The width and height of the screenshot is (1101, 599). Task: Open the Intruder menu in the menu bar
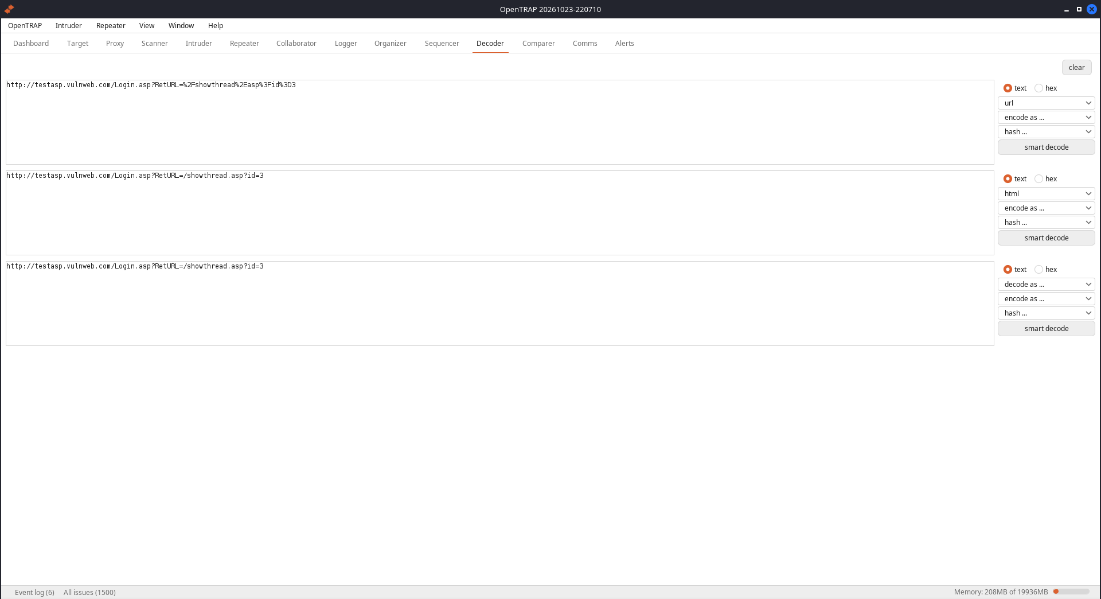click(69, 26)
